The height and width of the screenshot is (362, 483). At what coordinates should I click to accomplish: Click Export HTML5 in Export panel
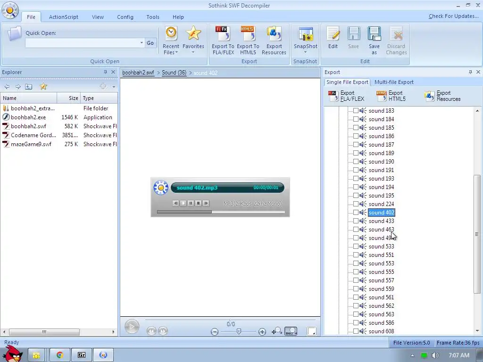point(391,96)
